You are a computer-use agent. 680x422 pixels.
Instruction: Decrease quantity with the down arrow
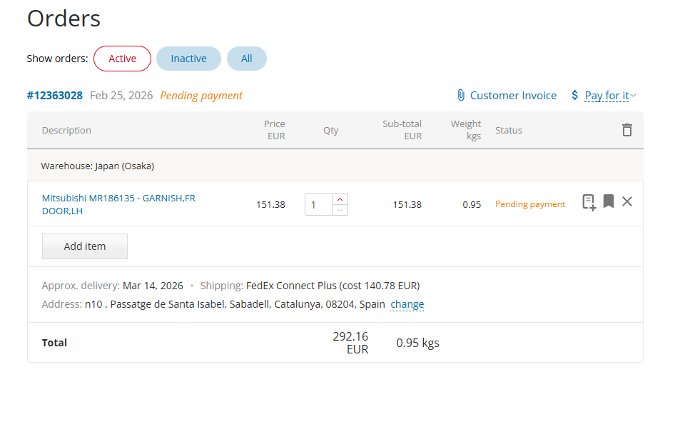pyautogui.click(x=340, y=210)
